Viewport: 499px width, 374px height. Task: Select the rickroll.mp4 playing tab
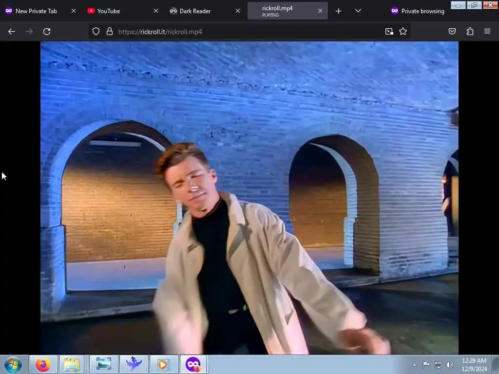[x=288, y=11]
